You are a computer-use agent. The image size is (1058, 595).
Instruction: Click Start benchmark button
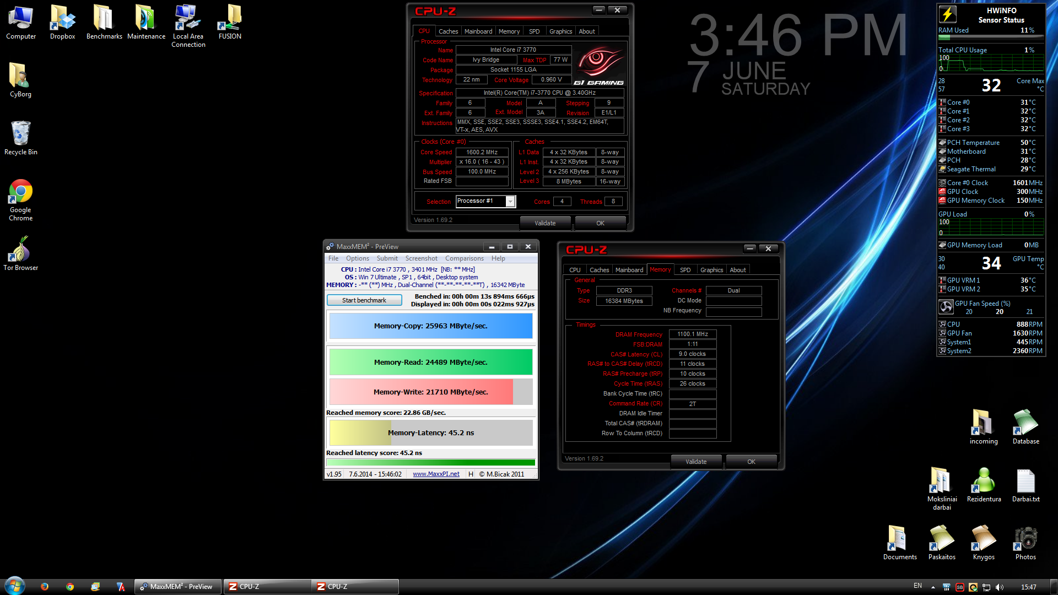364,300
